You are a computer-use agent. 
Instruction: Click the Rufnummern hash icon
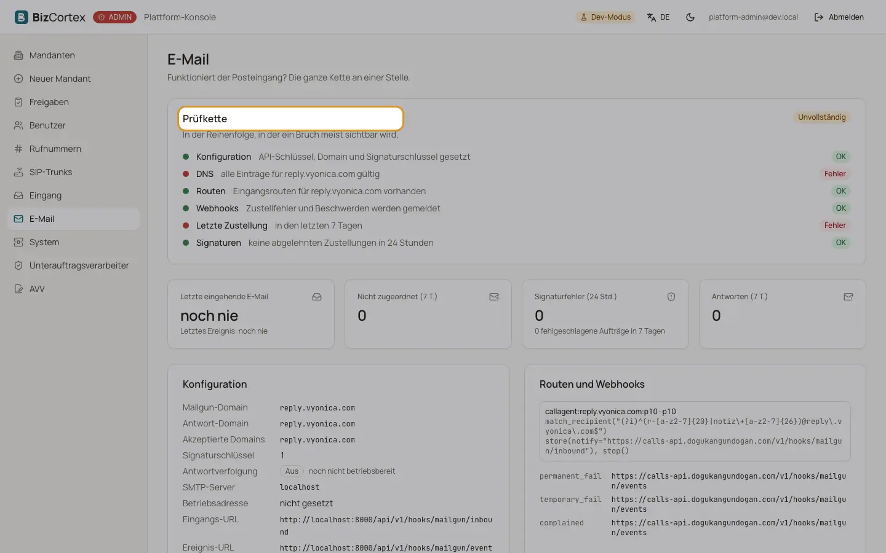point(18,149)
